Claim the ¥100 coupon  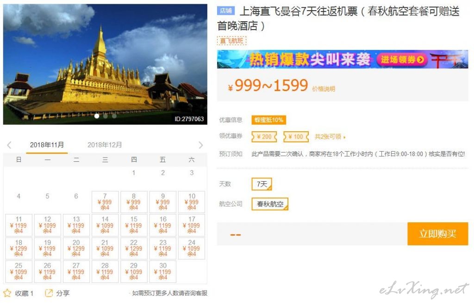[296, 137]
